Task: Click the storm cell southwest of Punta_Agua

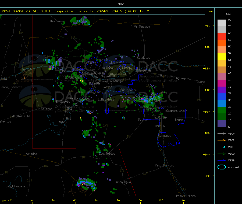Action: point(86,184)
